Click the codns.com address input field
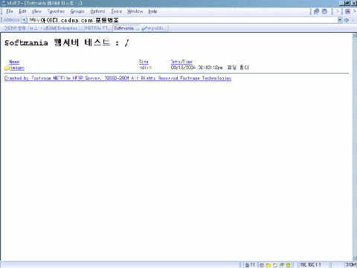Screen dimensions: 357x268 (x=183, y=20)
